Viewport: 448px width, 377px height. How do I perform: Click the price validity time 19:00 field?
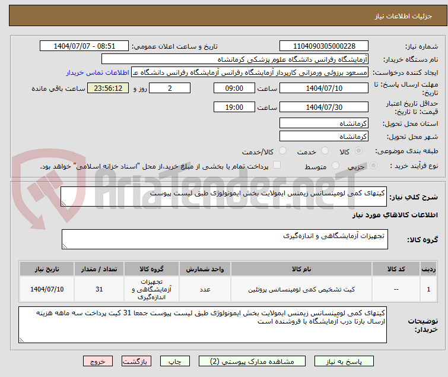(234, 107)
